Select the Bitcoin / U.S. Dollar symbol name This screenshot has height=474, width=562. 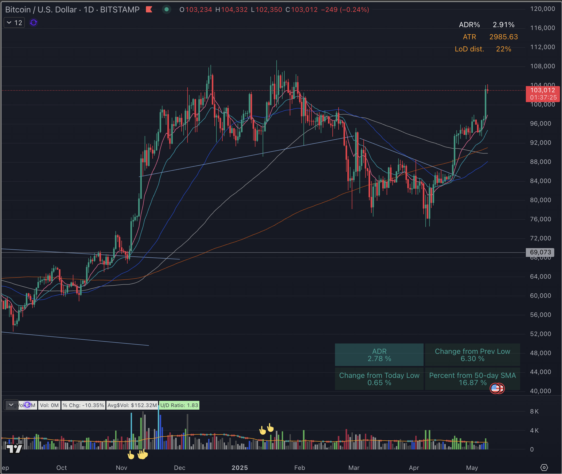click(x=42, y=9)
